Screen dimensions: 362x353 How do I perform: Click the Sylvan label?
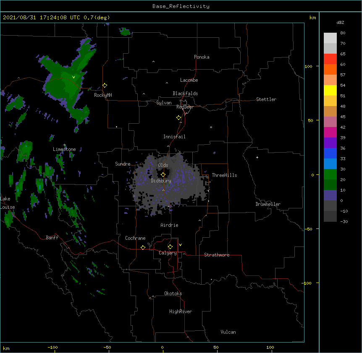tap(164, 103)
